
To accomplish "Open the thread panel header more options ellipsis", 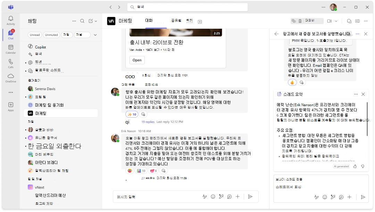I will point(358,34).
